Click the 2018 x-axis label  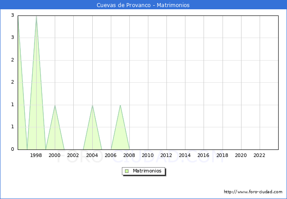(x=222, y=156)
